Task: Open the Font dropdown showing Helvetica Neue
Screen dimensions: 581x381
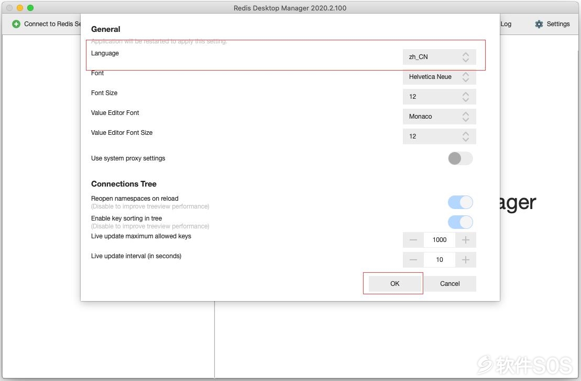Action: 439,77
